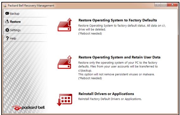Click the Factory Defaults red drive icon
The width and height of the screenshot is (180, 115).
tap(65, 25)
